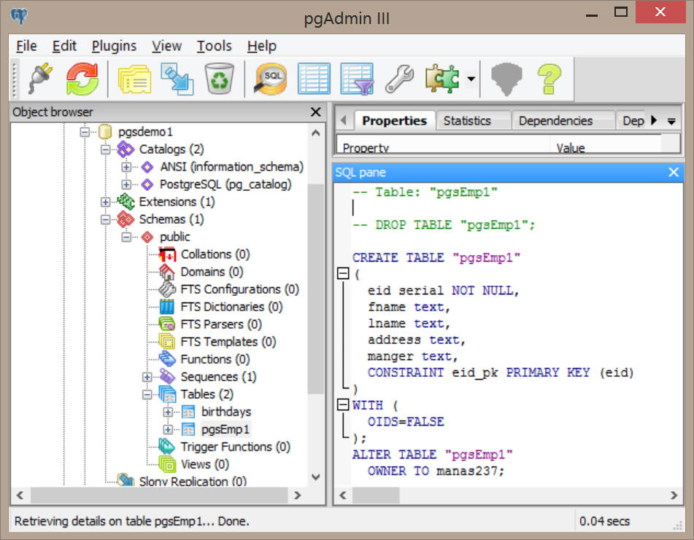Drop the selected object with the trash icon
This screenshot has height=540, width=694.
(x=219, y=79)
